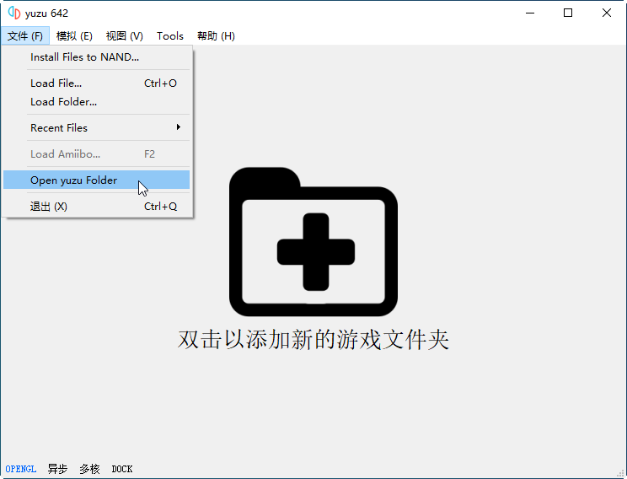Maximize the yuzu window
The height and width of the screenshot is (479, 627).
pyautogui.click(x=568, y=13)
